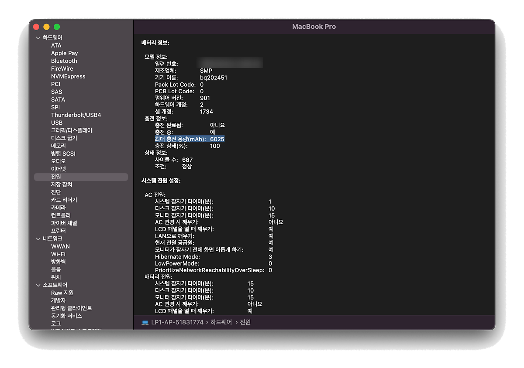Select 동기화 서비스 entry
This screenshot has width=524, height=368.
tap(66, 316)
